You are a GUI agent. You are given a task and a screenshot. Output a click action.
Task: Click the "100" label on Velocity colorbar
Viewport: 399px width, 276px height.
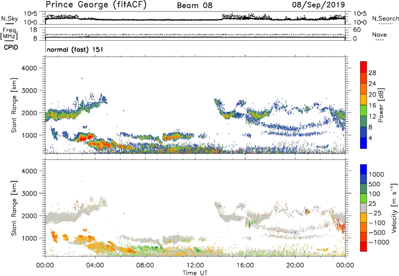[375, 194]
